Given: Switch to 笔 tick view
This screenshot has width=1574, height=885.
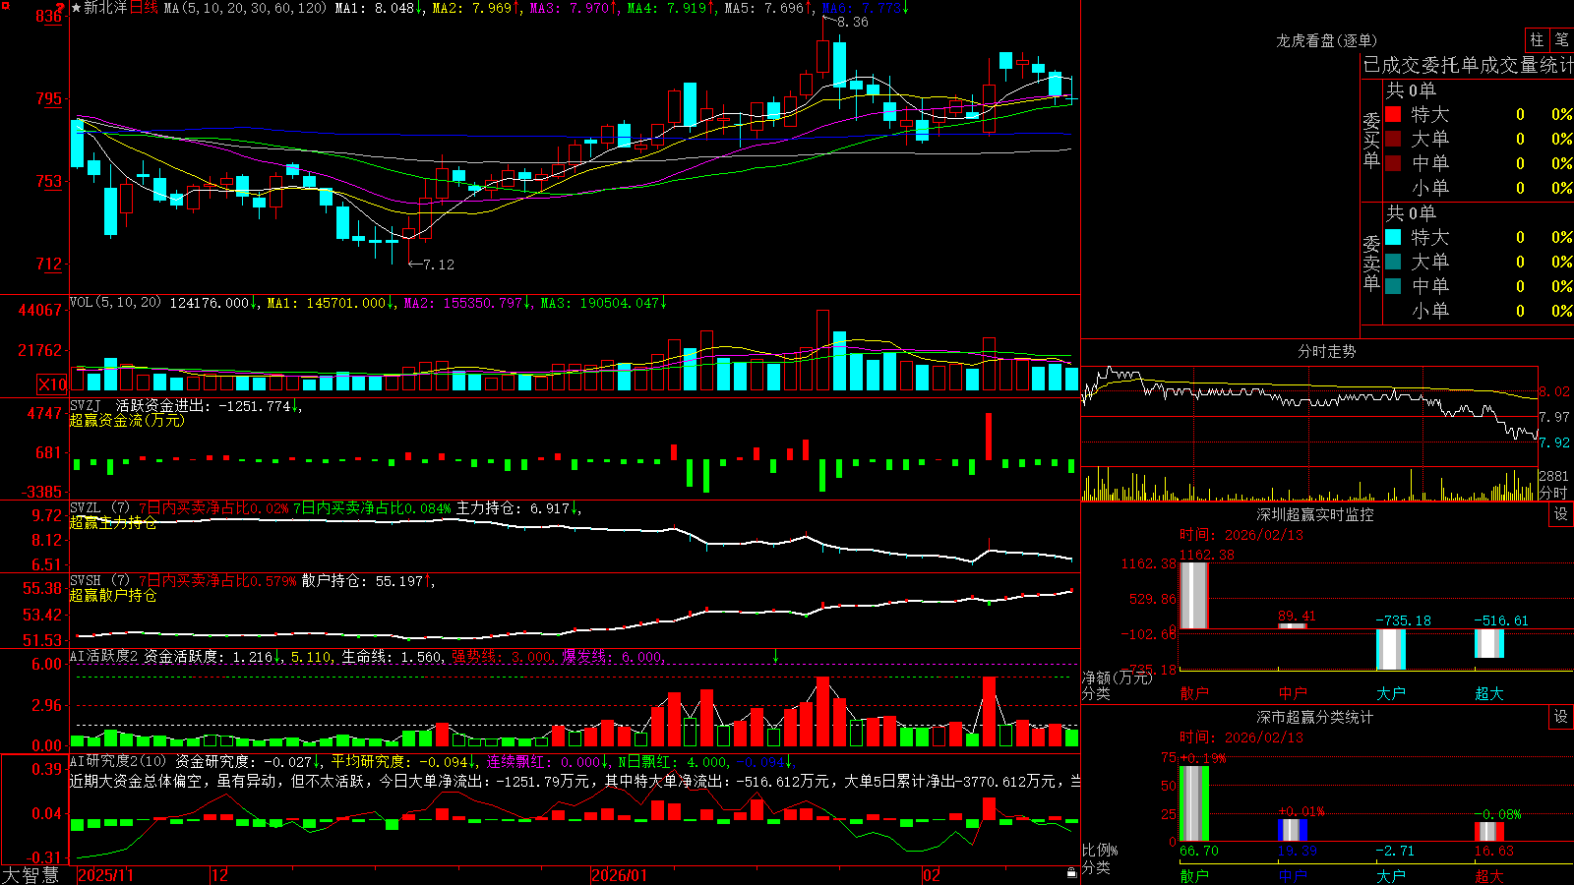Looking at the screenshot, I should pyautogui.click(x=1561, y=39).
